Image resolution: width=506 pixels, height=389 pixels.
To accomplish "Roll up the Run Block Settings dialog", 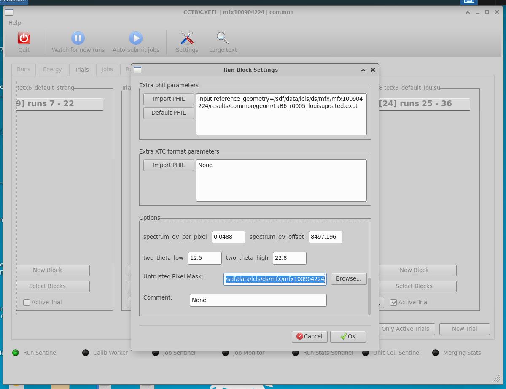I will click(x=363, y=70).
